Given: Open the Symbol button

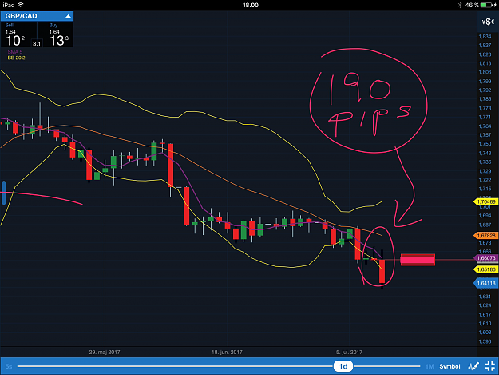Looking at the screenshot, I should [x=449, y=366].
